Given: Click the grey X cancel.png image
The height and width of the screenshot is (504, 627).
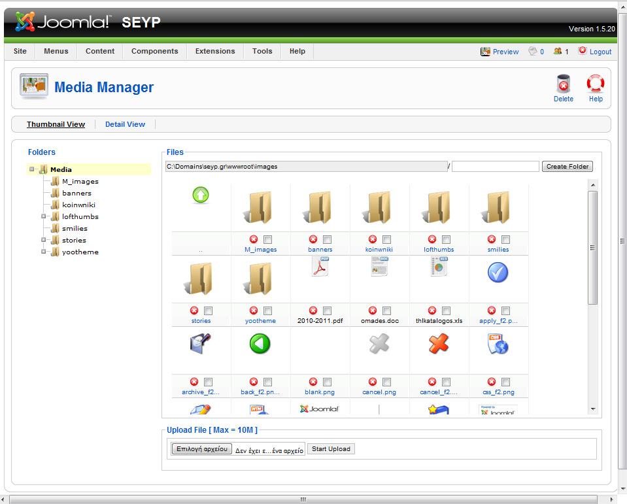Looking at the screenshot, I should 379,344.
